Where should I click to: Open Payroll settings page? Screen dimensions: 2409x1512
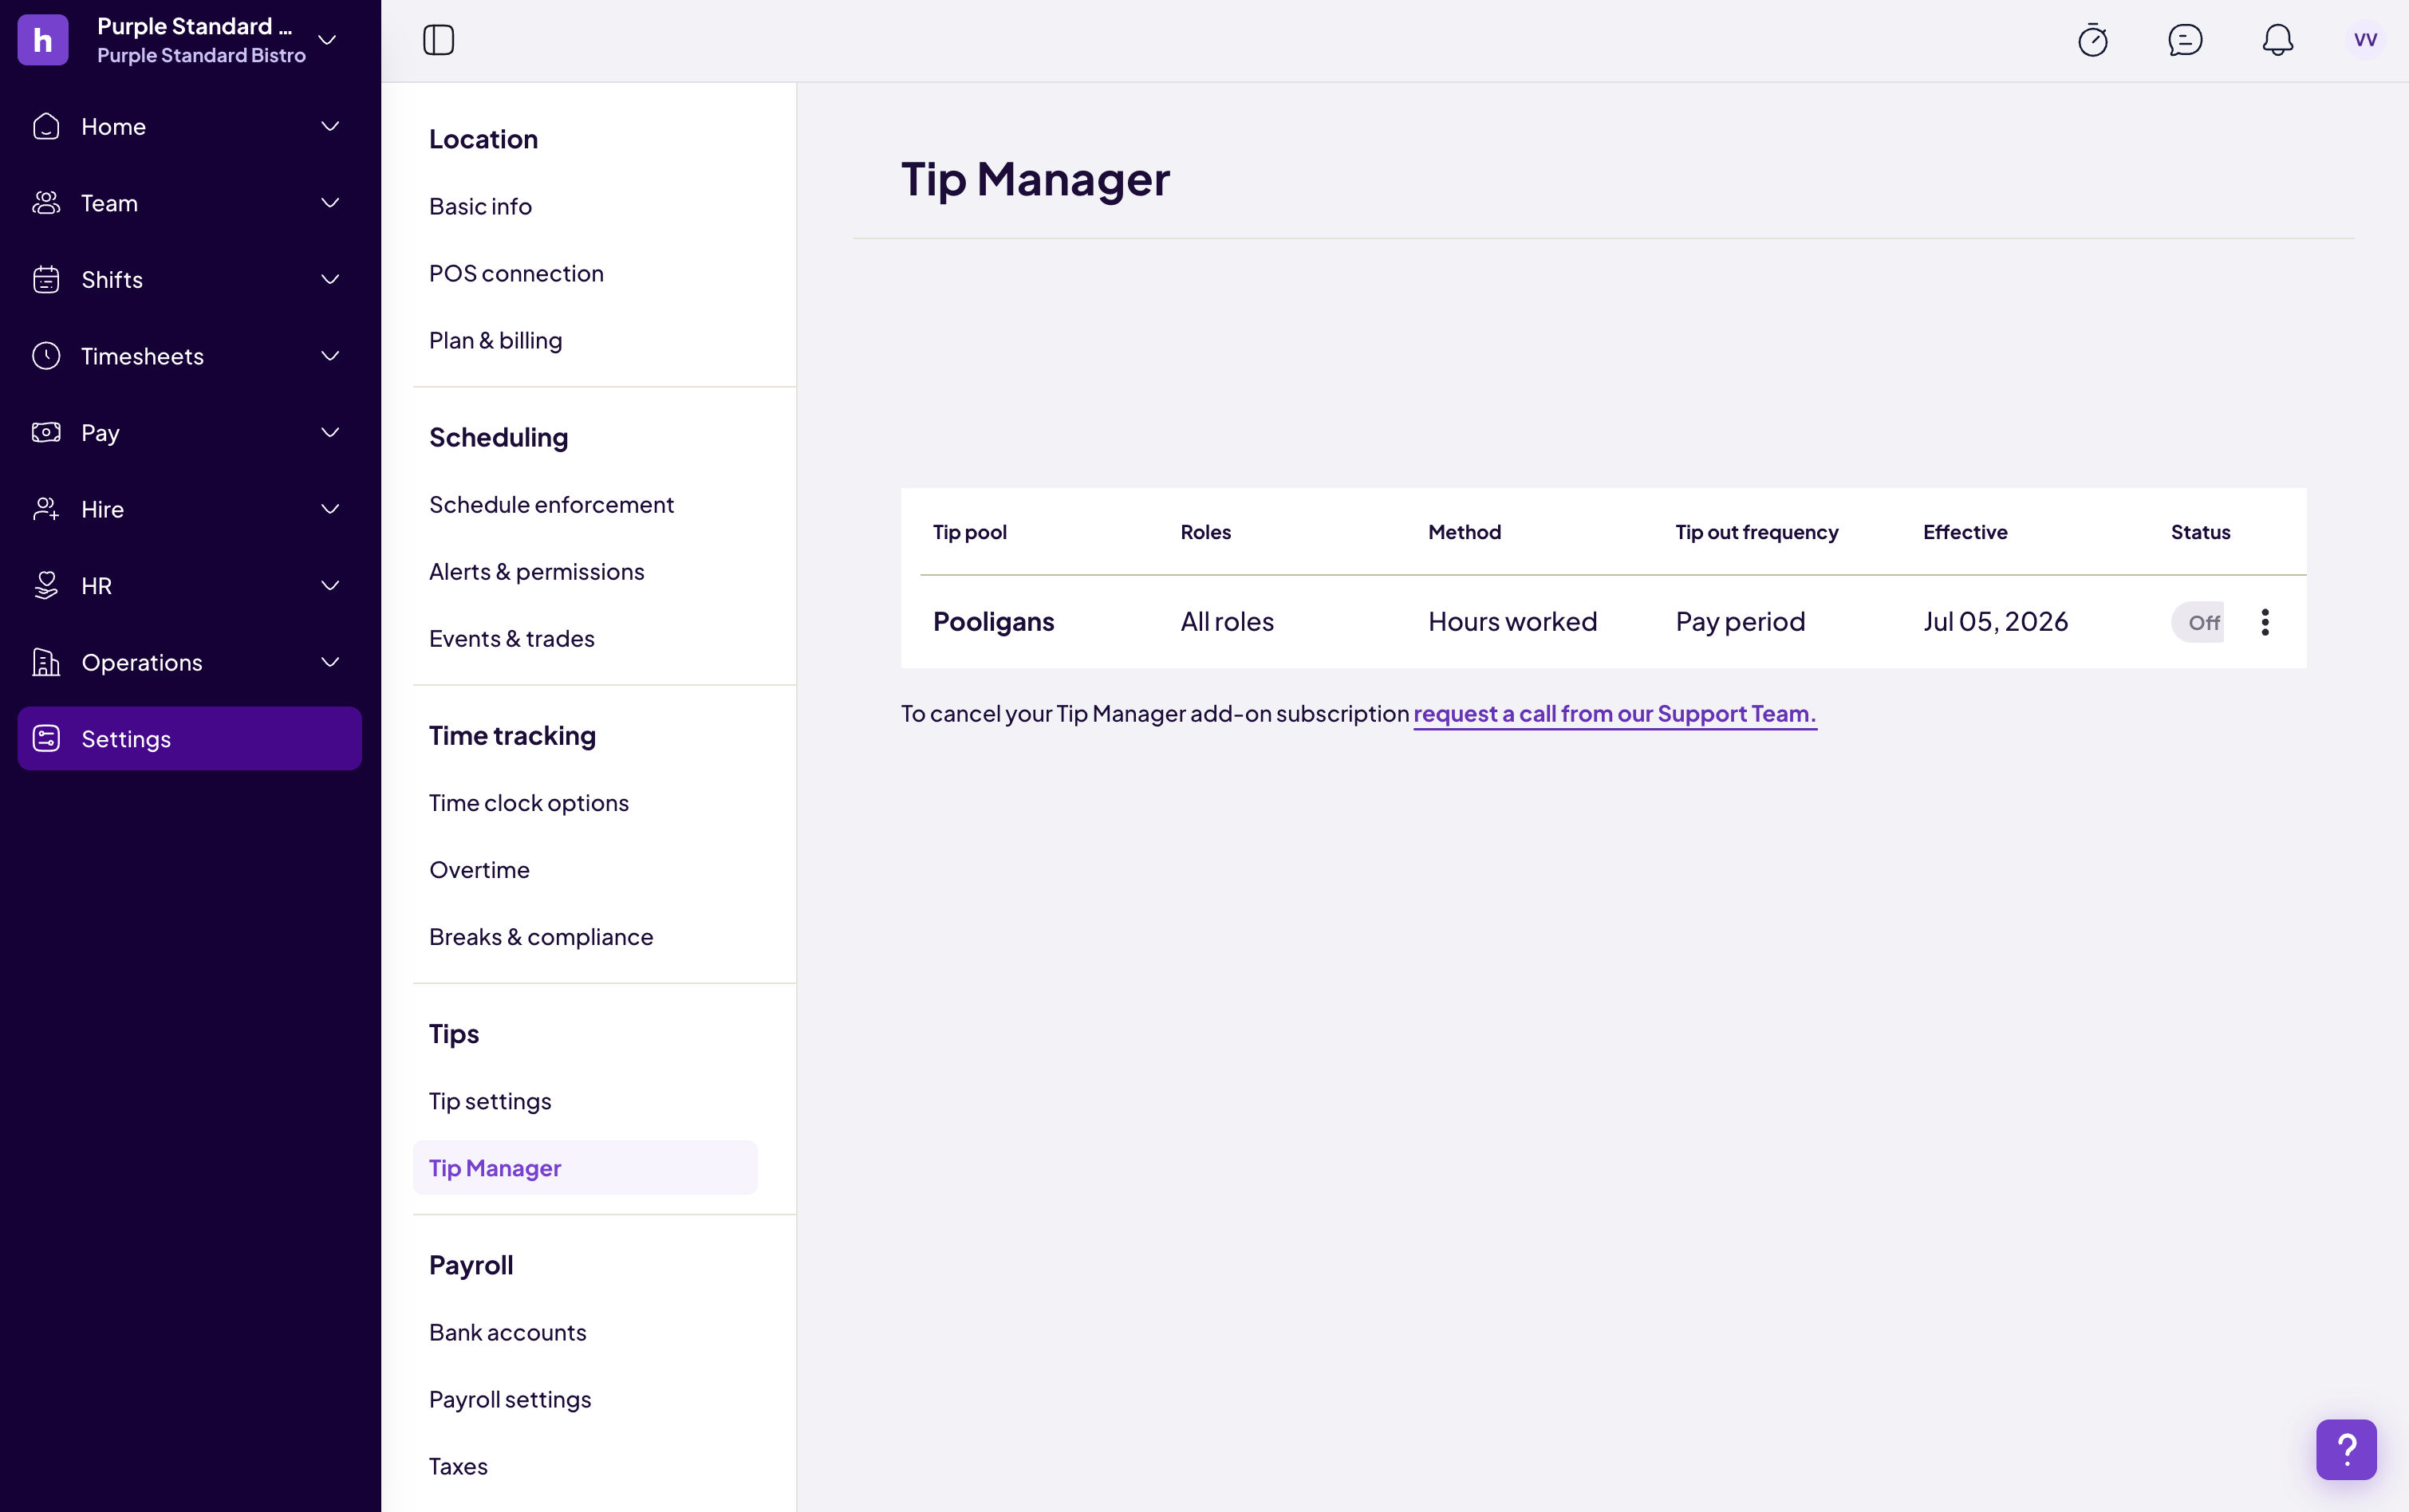point(510,1399)
